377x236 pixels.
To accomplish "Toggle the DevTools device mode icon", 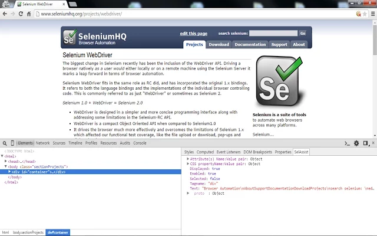I will click(x=12, y=143).
